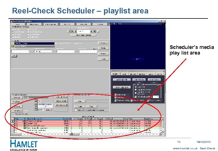Click the yellow folder icon in Media File
This screenshot has width=218, height=151.
pyautogui.click(x=13, y=46)
